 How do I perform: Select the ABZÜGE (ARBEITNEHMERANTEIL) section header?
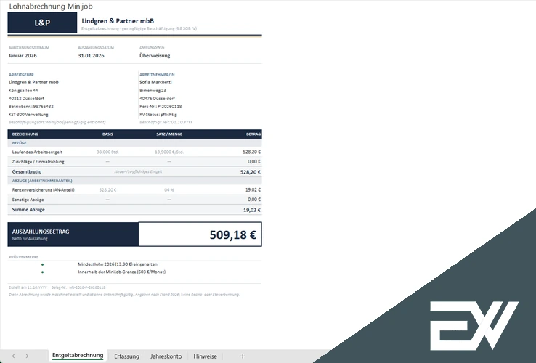(x=134, y=181)
